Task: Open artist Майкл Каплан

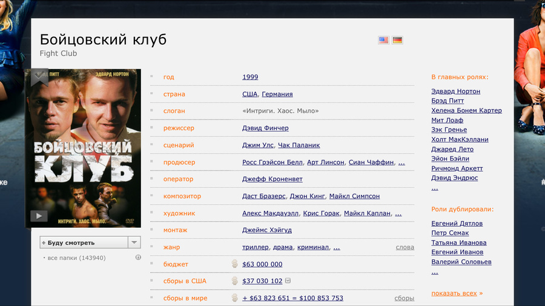Action: tap(367, 213)
